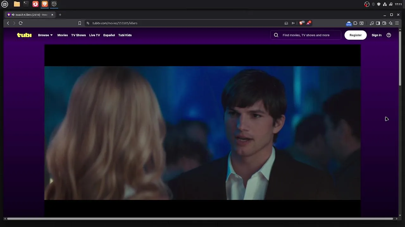
Task: Toggle the browser sidebar panel
Action: point(378,23)
